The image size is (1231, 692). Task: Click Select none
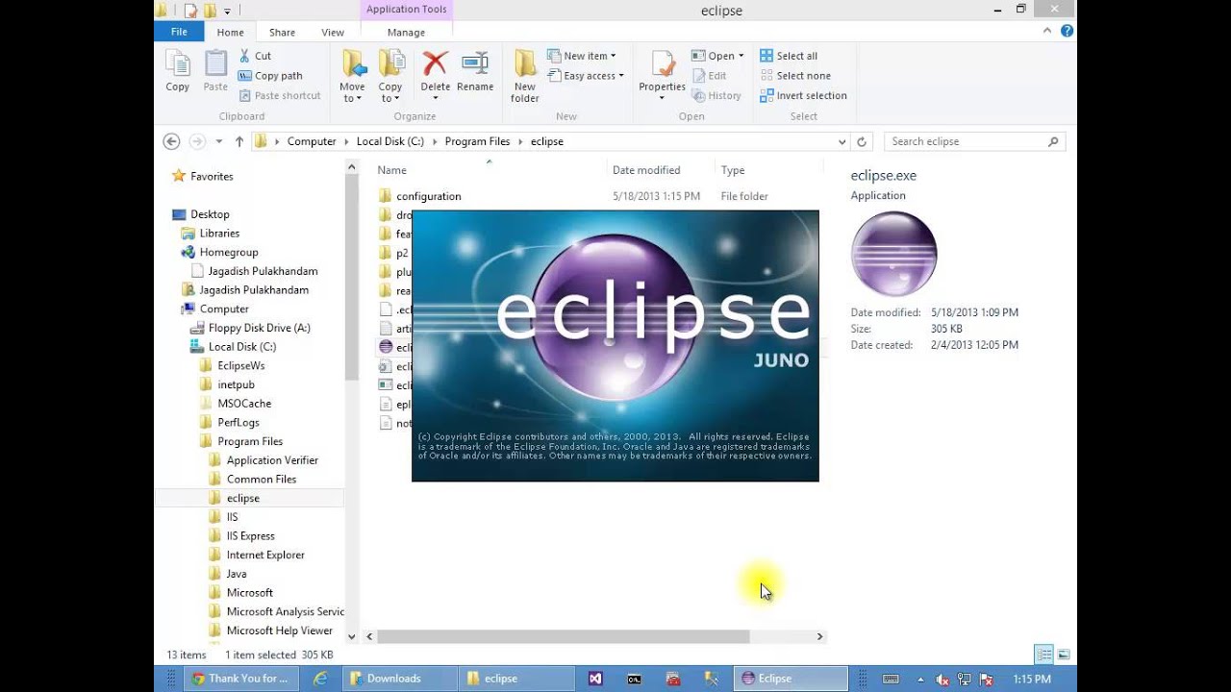794,76
